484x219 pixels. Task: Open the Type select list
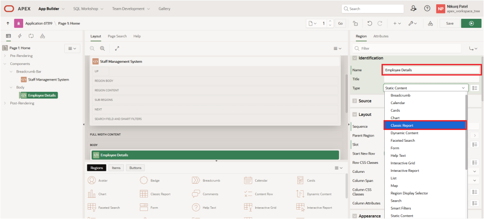pyautogui.click(x=425, y=88)
